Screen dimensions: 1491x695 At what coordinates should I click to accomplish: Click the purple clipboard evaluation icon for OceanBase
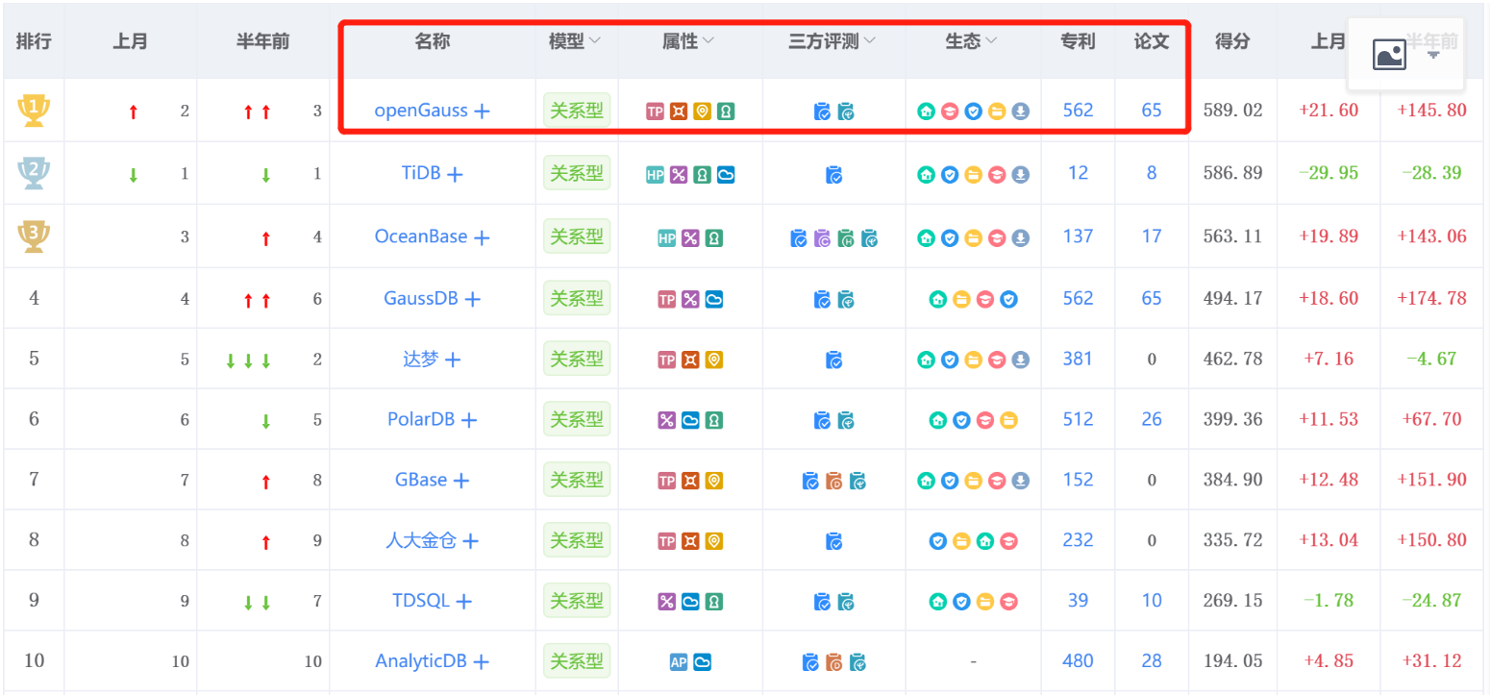point(822,237)
